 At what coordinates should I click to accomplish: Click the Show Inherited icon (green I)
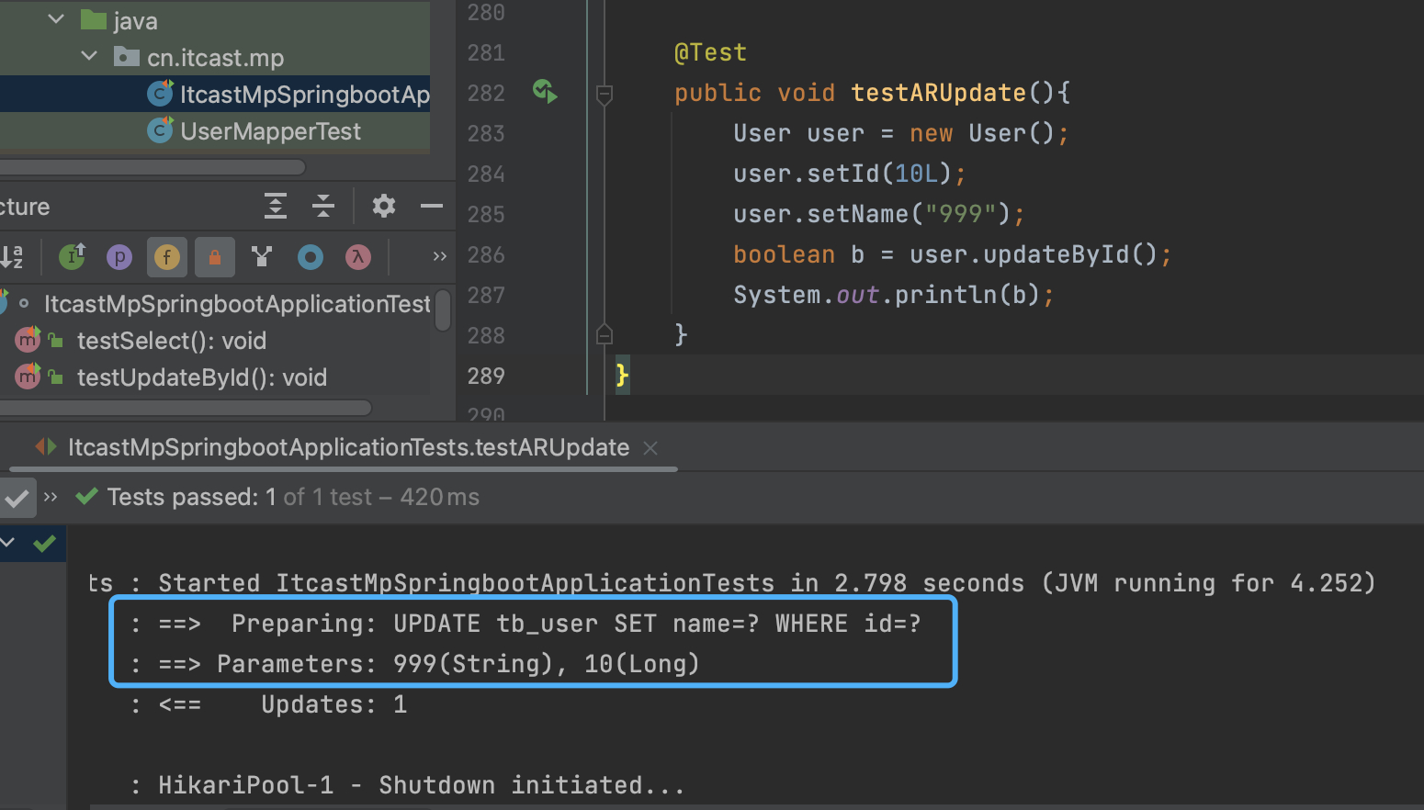click(x=73, y=257)
